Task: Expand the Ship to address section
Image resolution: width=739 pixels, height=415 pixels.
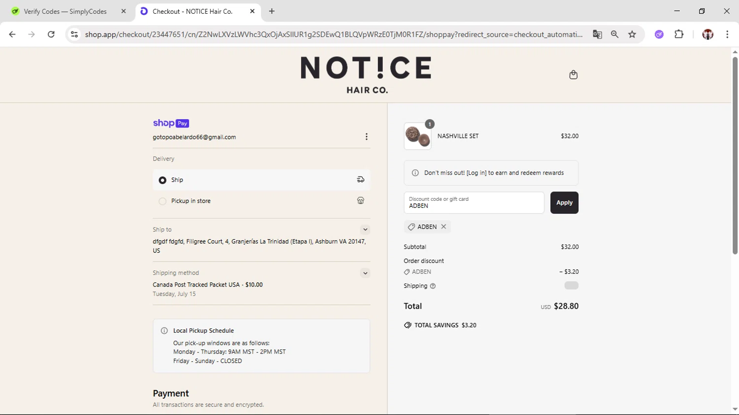Action: 365,229
